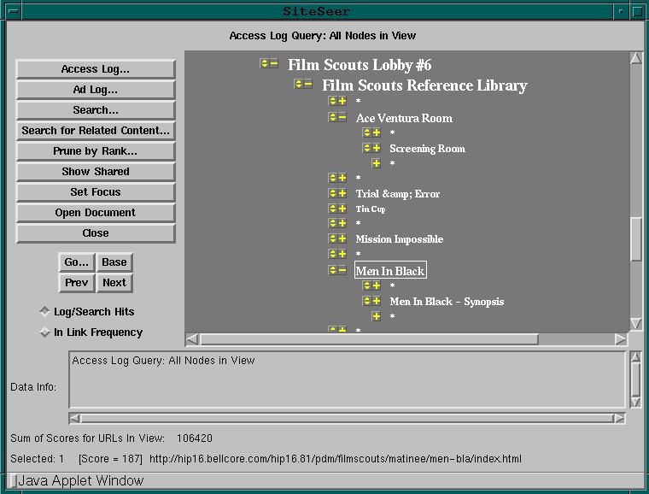This screenshot has height=494, width=649.
Task: Expand the Trial & Error node
Action: click(x=342, y=193)
